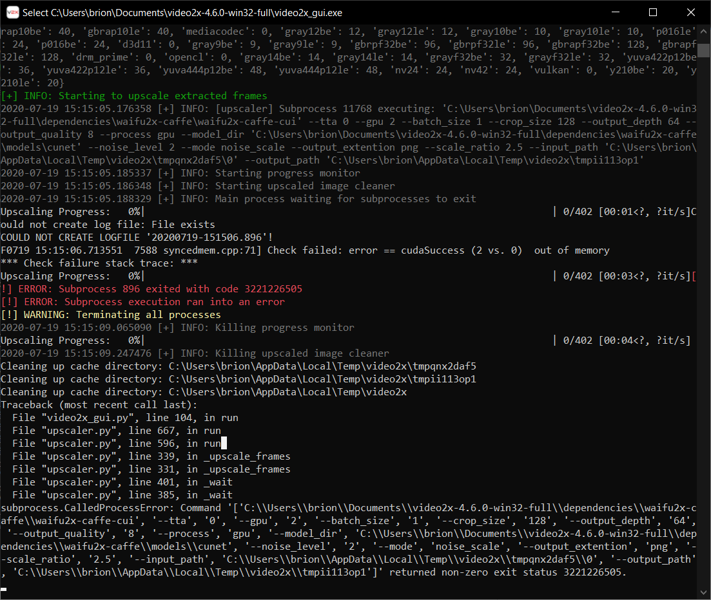Click the vertical scrollbar thumb
This screenshot has height=600, width=711.
pyautogui.click(x=703, y=50)
